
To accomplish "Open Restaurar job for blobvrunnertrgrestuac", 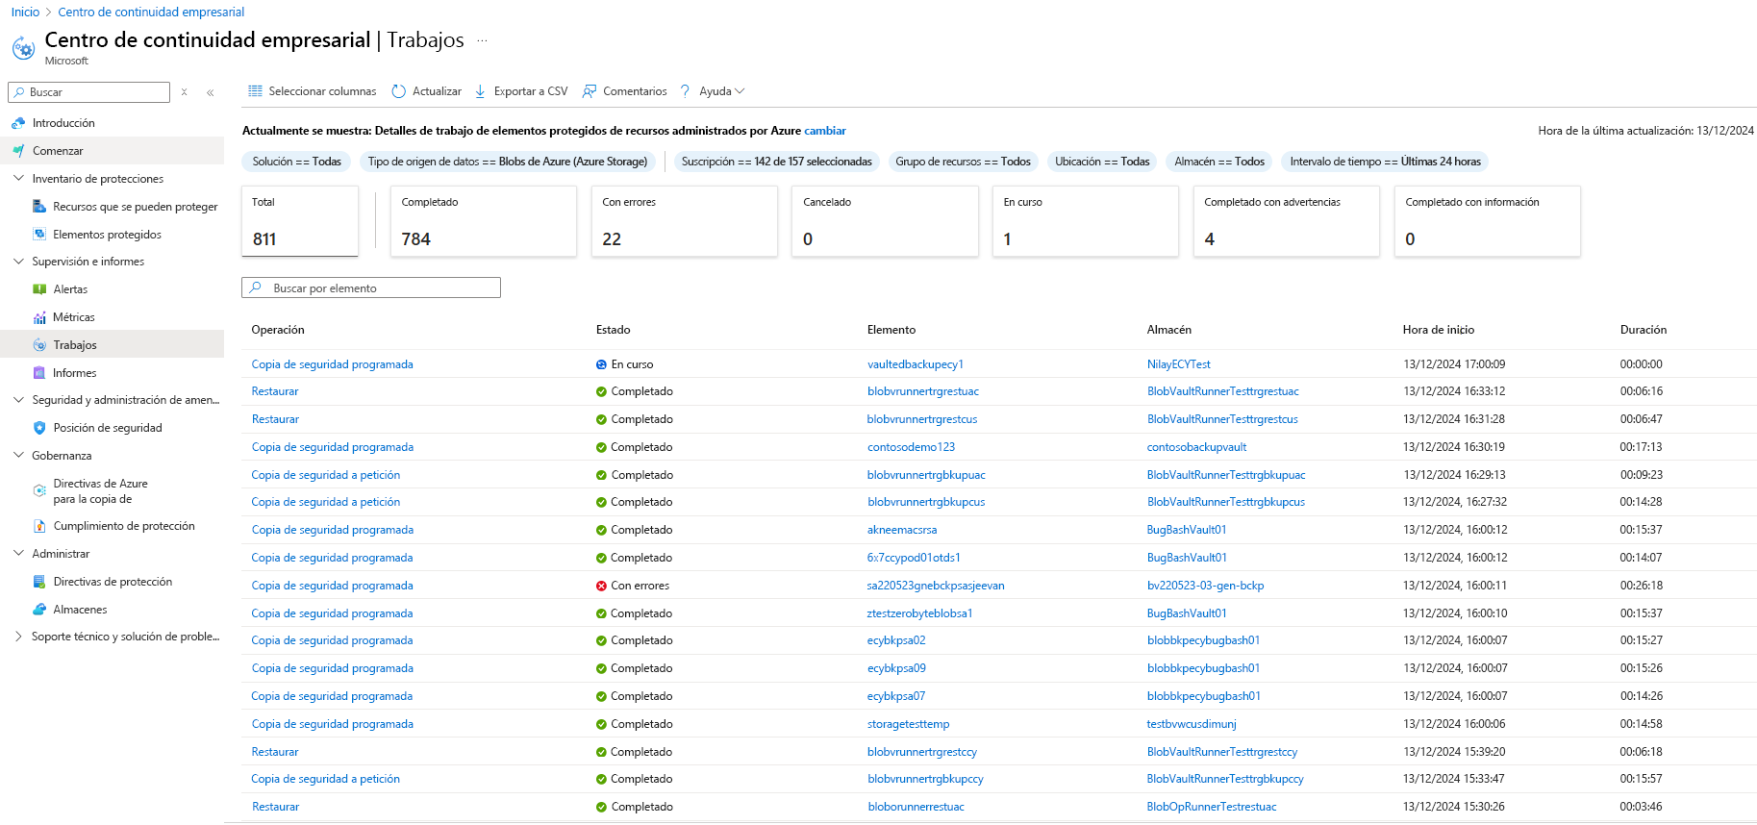I will [x=275, y=391].
